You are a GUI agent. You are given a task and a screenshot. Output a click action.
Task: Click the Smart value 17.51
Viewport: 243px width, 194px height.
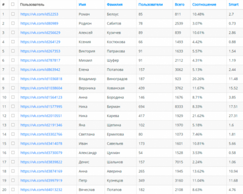click(233, 107)
